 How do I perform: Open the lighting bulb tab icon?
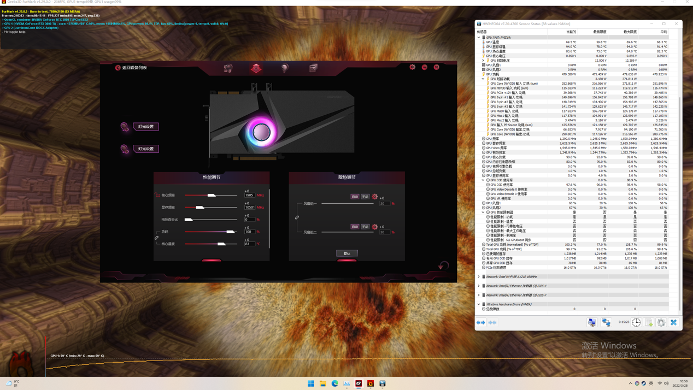coord(284,68)
